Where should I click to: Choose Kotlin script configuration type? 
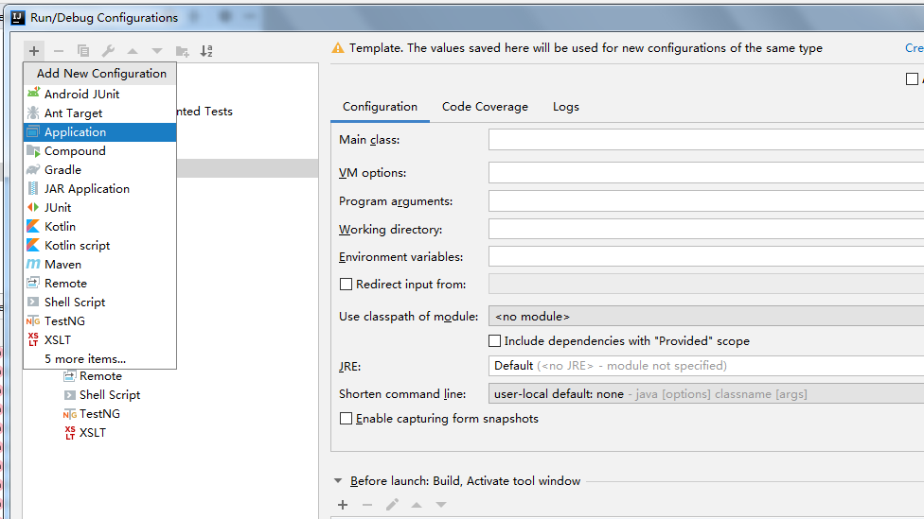[99, 246]
